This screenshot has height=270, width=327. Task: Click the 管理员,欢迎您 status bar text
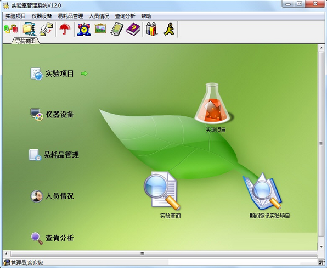[x=27, y=262]
